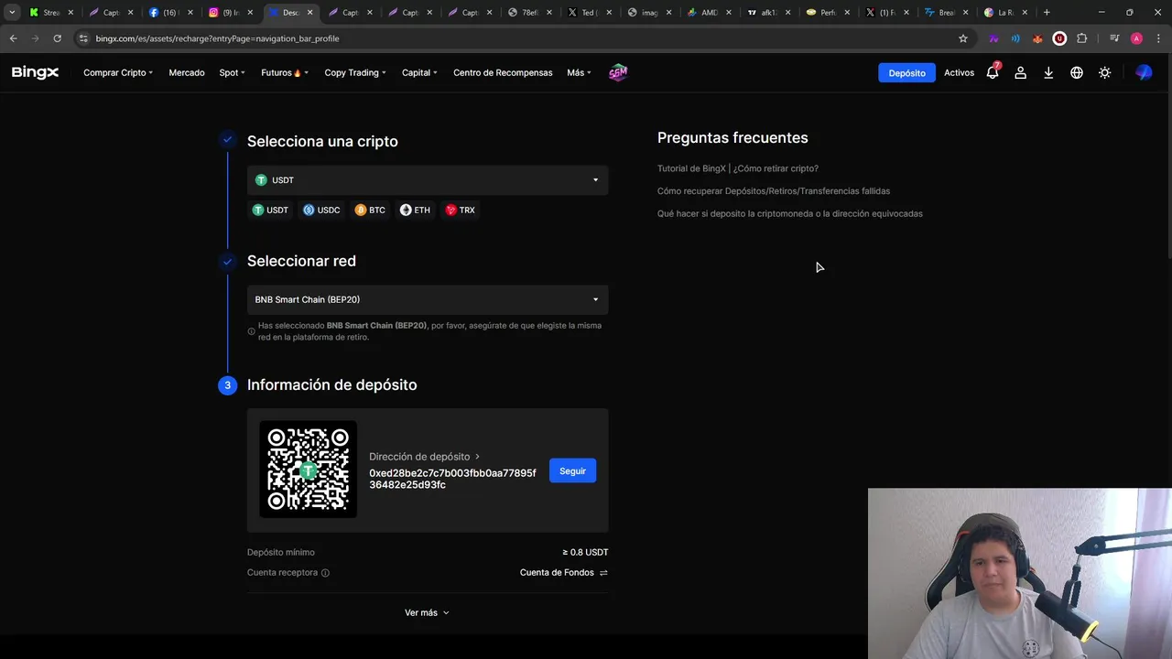The width and height of the screenshot is (1172, 659).
Task: Click the blue Depósito button
Action: (906, 72)
